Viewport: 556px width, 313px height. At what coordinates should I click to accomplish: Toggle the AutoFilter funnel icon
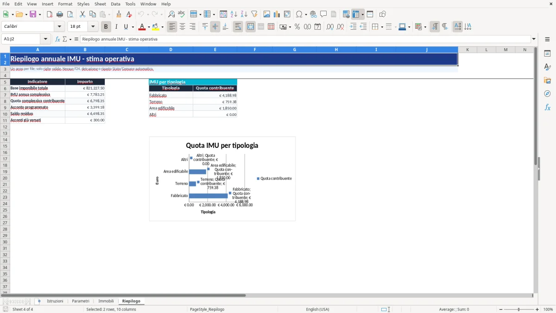pyautogui.click(x=254, y=14)
